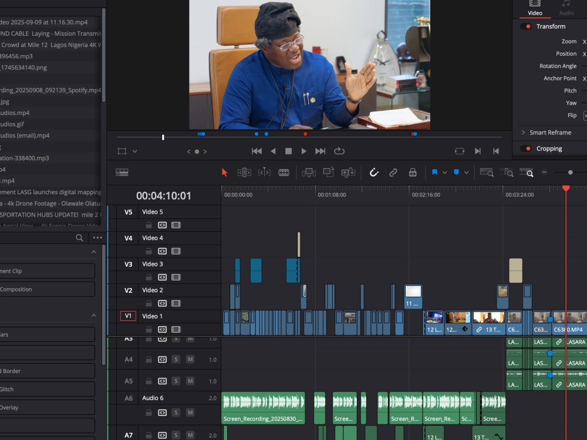Toggle the Cropping section enable switch
The width and height of the screenshot is (587, 440).
(527, 148)
